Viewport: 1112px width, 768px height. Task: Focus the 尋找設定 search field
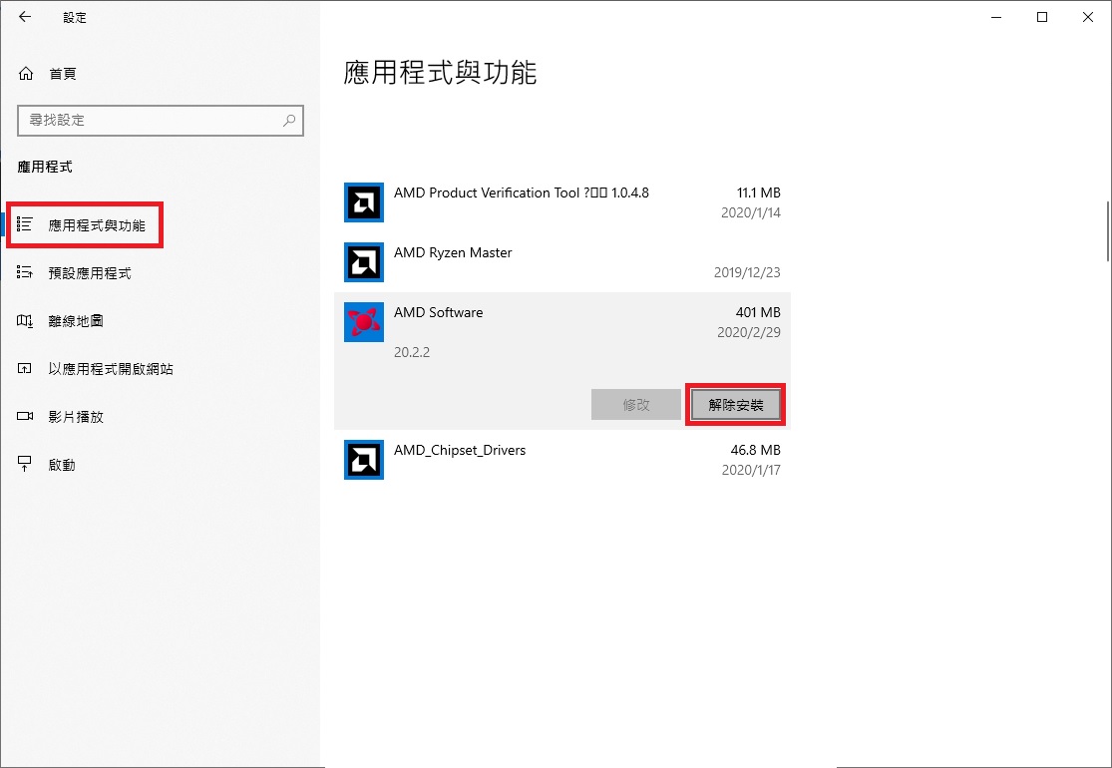(161, 121)
